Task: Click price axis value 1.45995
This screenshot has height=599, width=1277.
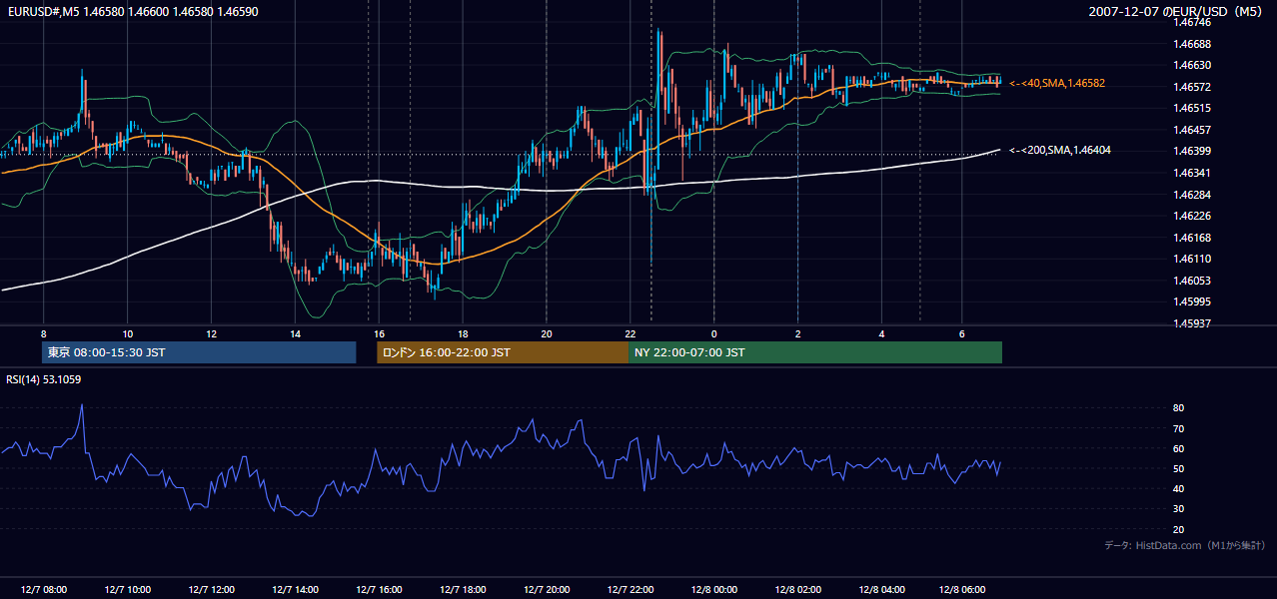Action: click(x=1191, y=301)
